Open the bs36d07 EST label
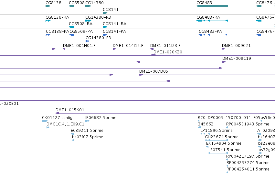 pos(266,137)
